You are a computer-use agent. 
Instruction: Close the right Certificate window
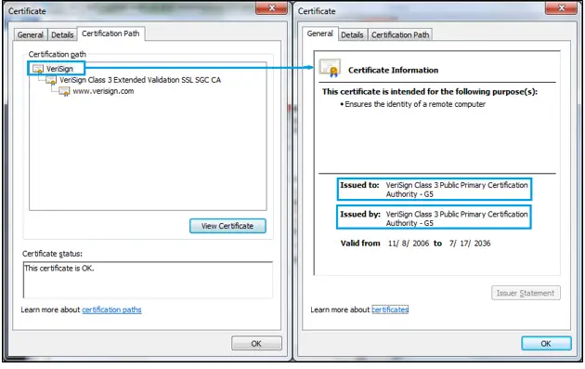pyautogui.click(x=561, y=7)
